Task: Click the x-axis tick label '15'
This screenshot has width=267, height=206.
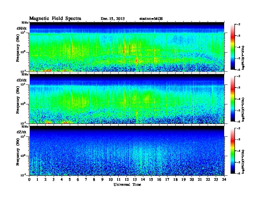Action: (151, 179)
